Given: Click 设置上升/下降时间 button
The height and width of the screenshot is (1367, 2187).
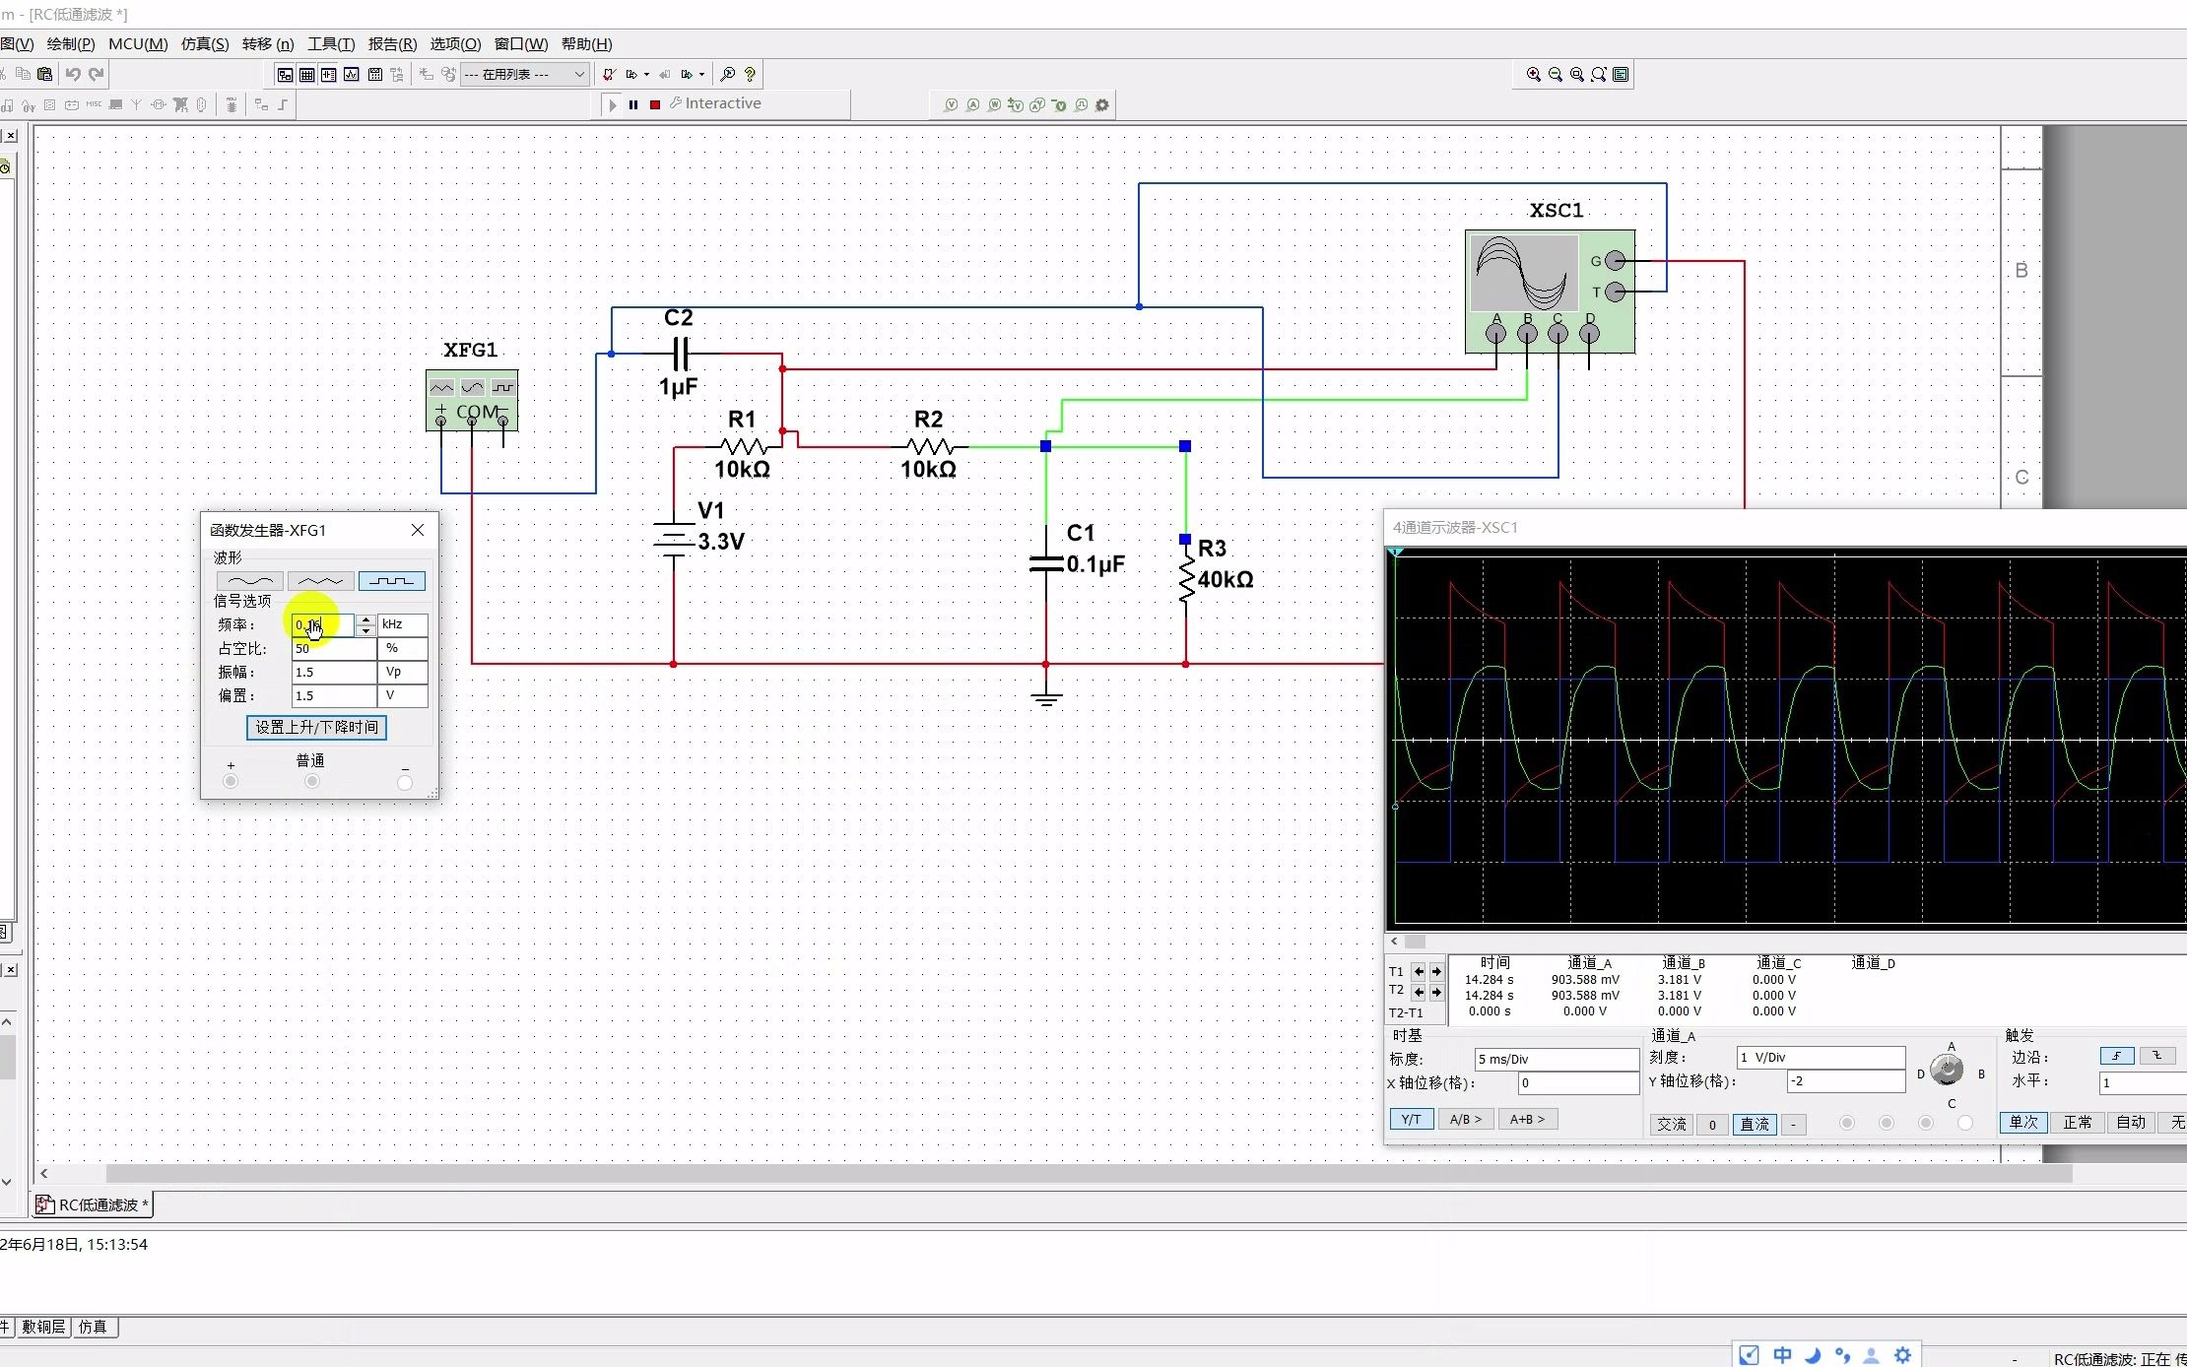Looking at the screenshot, I should pyautogui.click(x=316, y=727).
